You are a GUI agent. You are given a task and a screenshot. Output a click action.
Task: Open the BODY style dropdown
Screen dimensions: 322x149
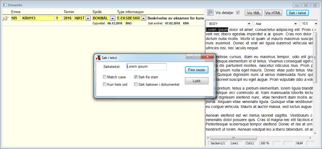pyautogui.click(x=249, y=24)
